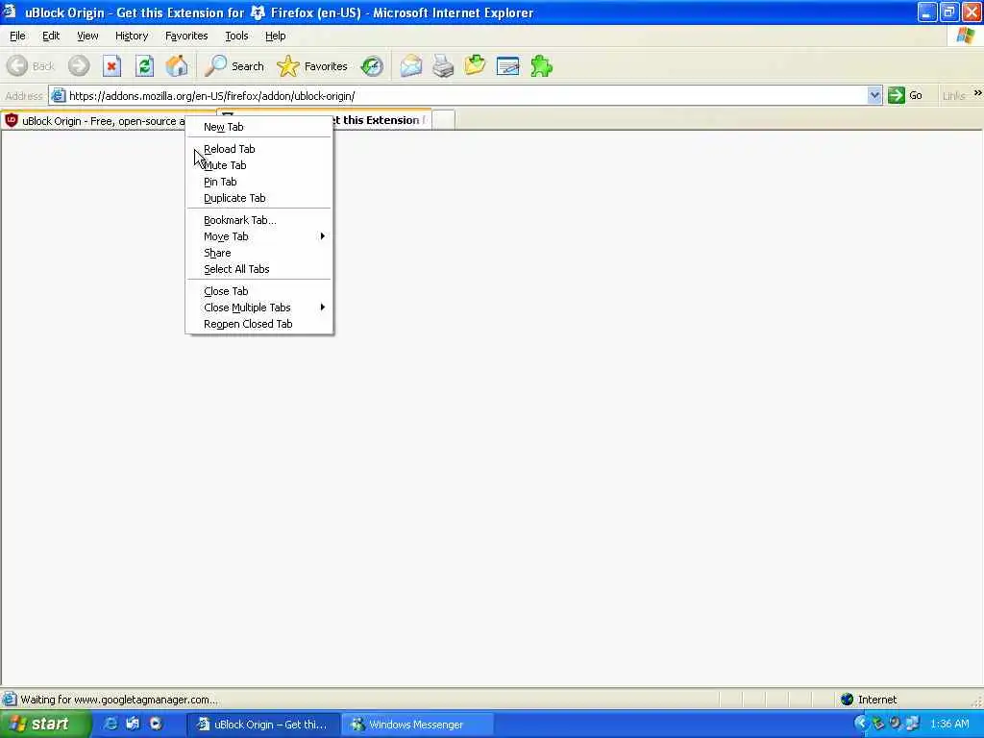This screenshot has width=984, height=738.
Task: Choose Close Tab from context menu
Action: (259, 291)
